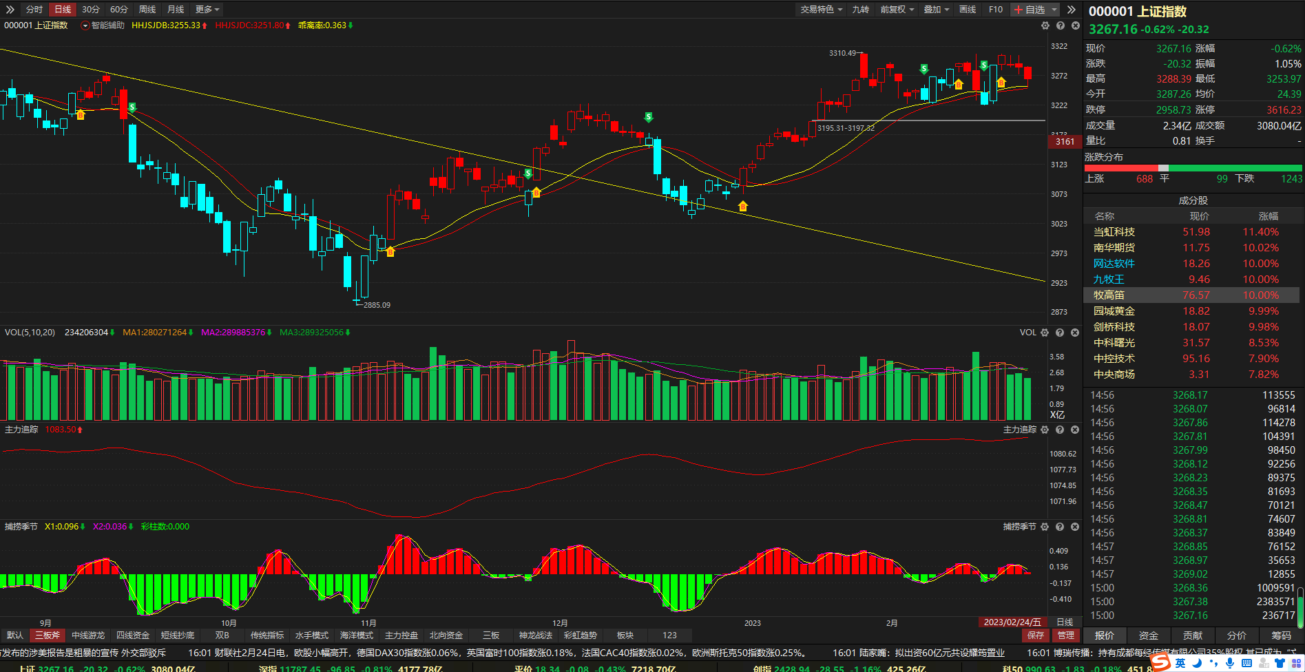
Task: Open F10 company info
Action: (x=996, y=10)
